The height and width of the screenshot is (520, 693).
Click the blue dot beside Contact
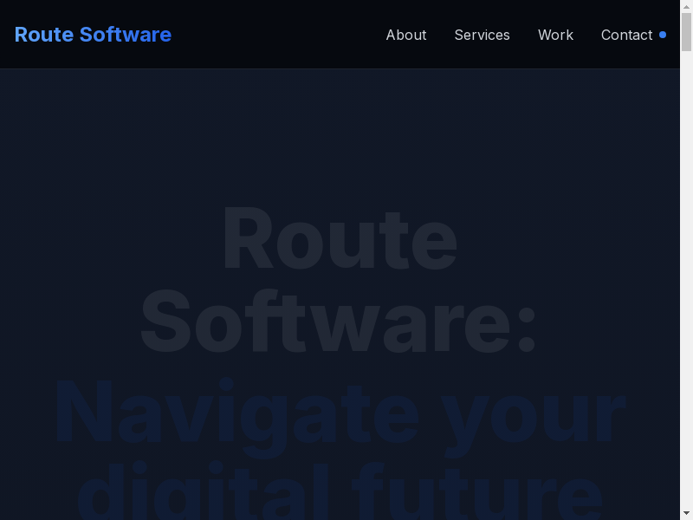click(663, 35)
